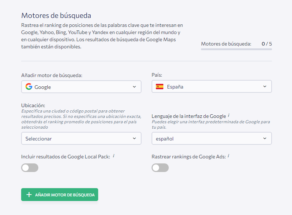Turn on Rastrear rankings de Google Ads switch

pyautogui.click(x=160, y=168)
